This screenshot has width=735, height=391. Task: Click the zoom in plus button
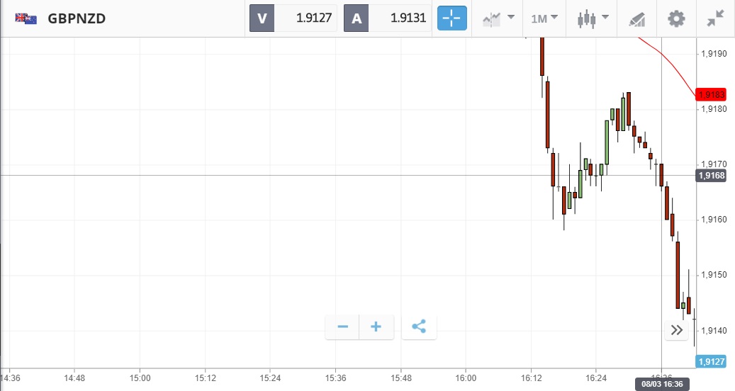coord(376,327)
